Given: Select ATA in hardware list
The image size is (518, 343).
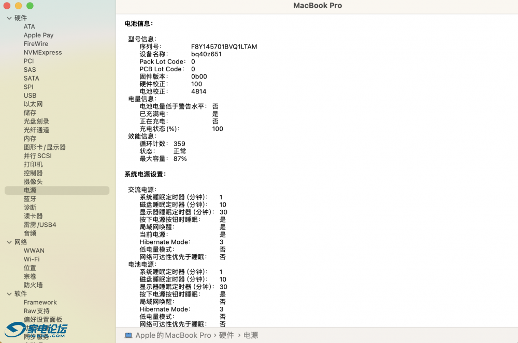Looking at the screenshot, I should click(x=29, y=27).
